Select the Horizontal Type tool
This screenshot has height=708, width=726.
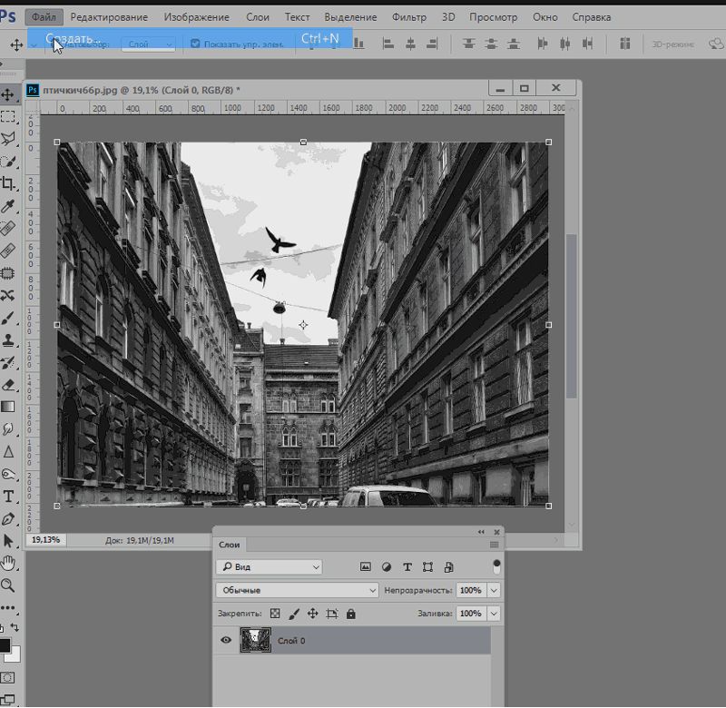[x=8, y=497]
